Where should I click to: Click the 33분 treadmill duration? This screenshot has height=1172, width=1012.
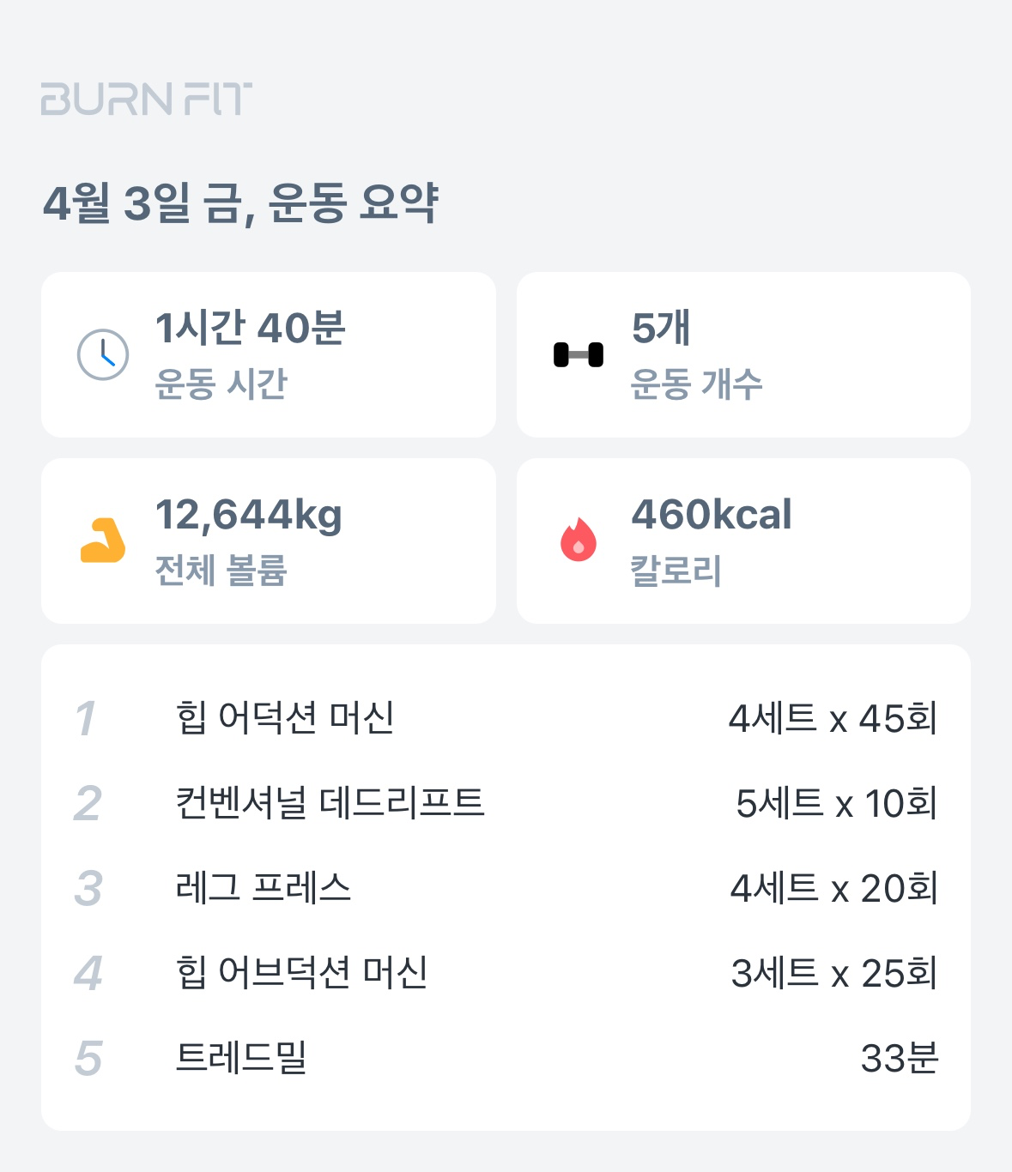(x=899, y=1058)
